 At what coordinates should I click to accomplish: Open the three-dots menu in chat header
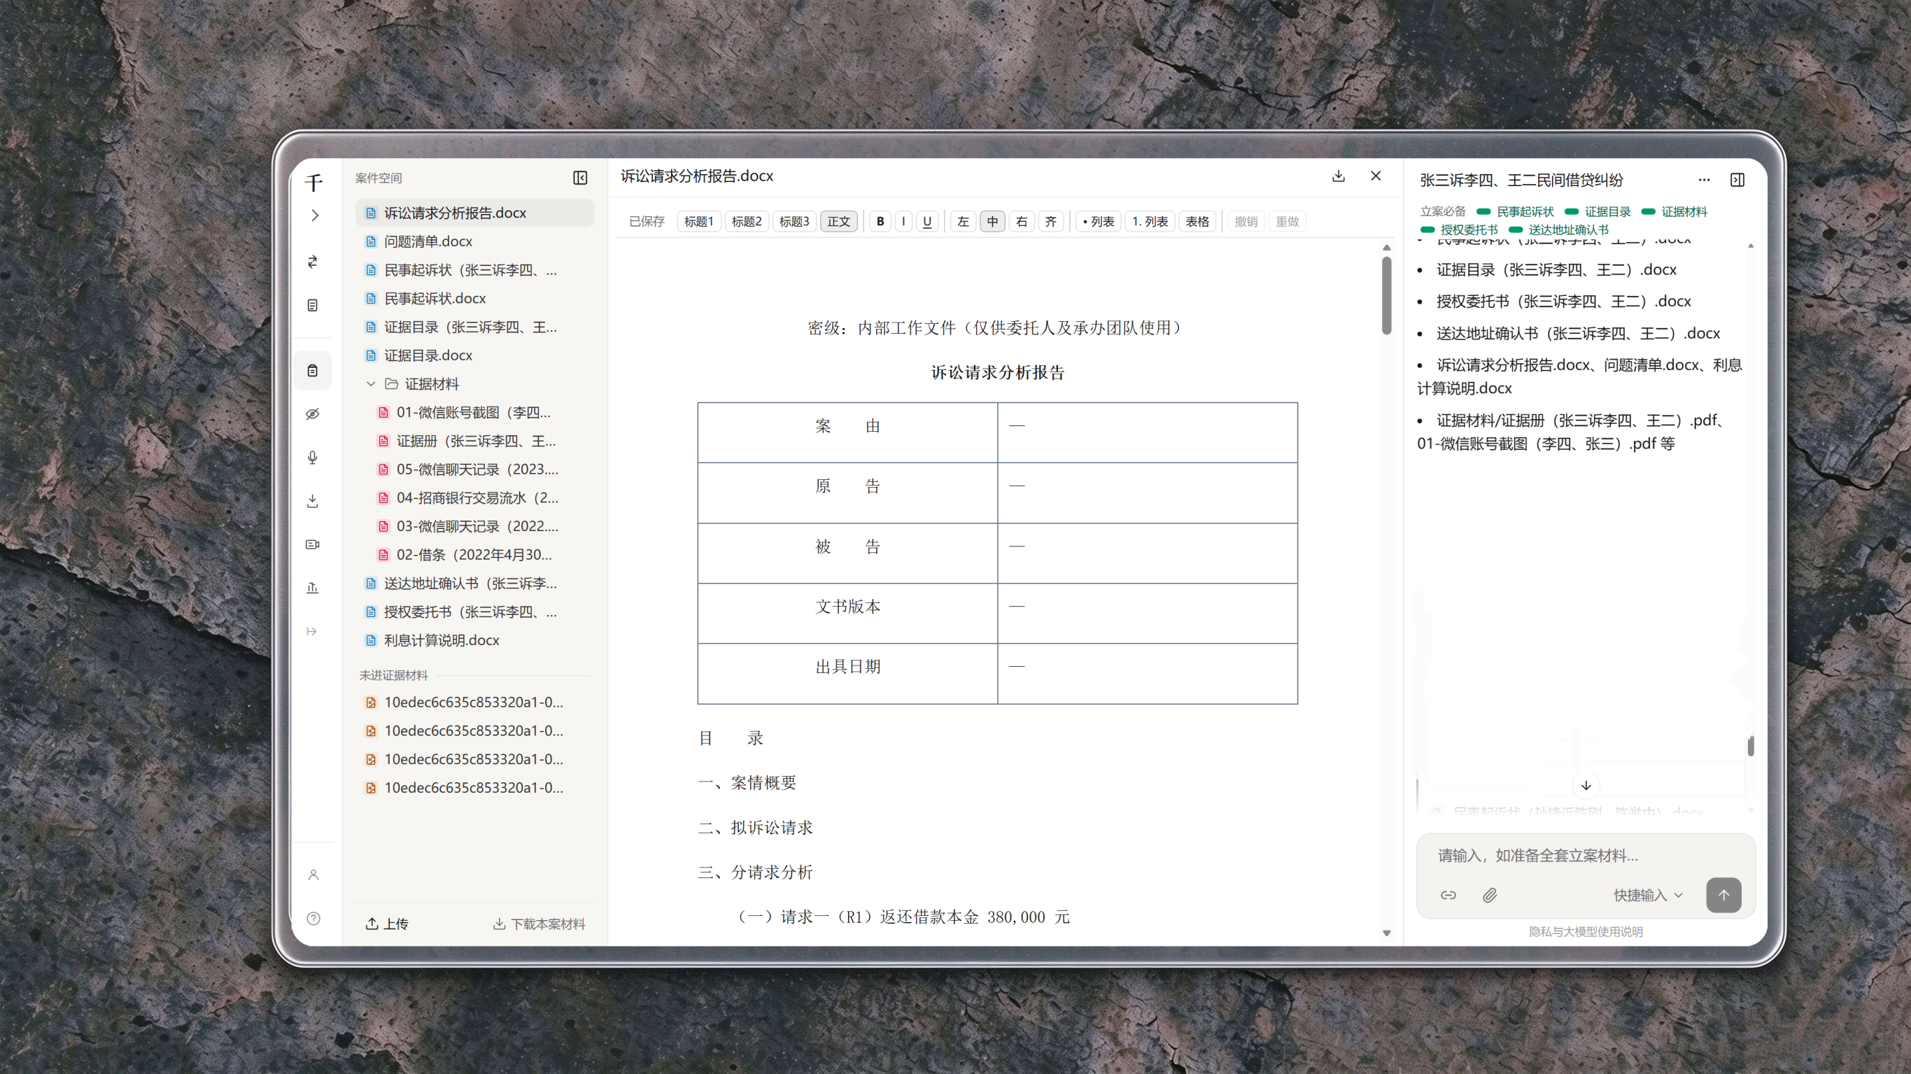pos(1704,180)
